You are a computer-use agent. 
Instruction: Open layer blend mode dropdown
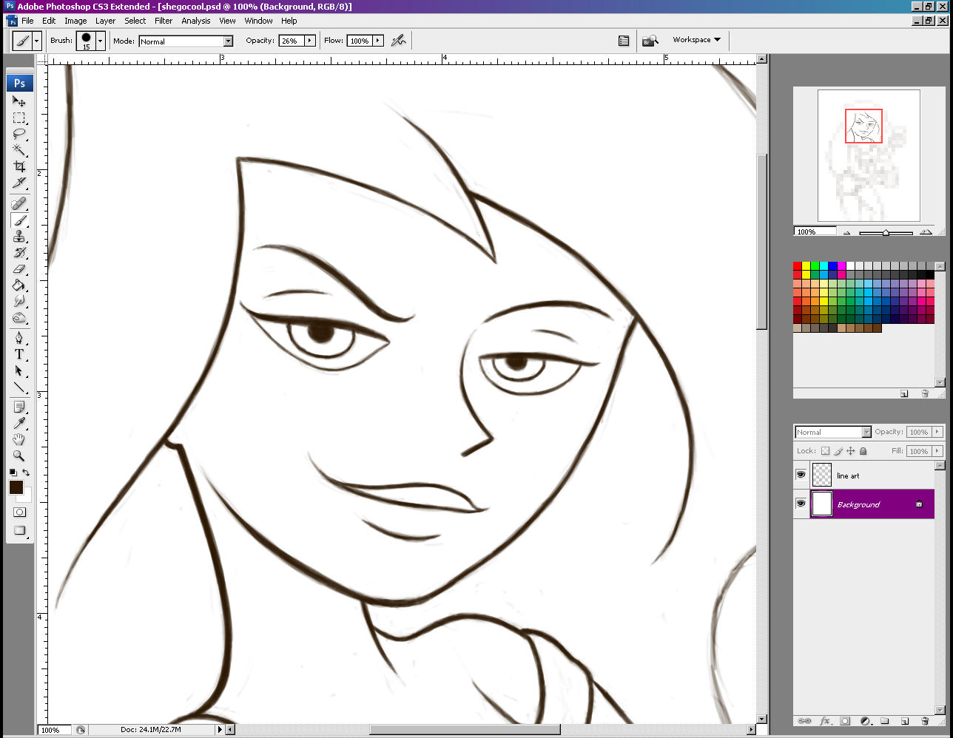(866, 432)
